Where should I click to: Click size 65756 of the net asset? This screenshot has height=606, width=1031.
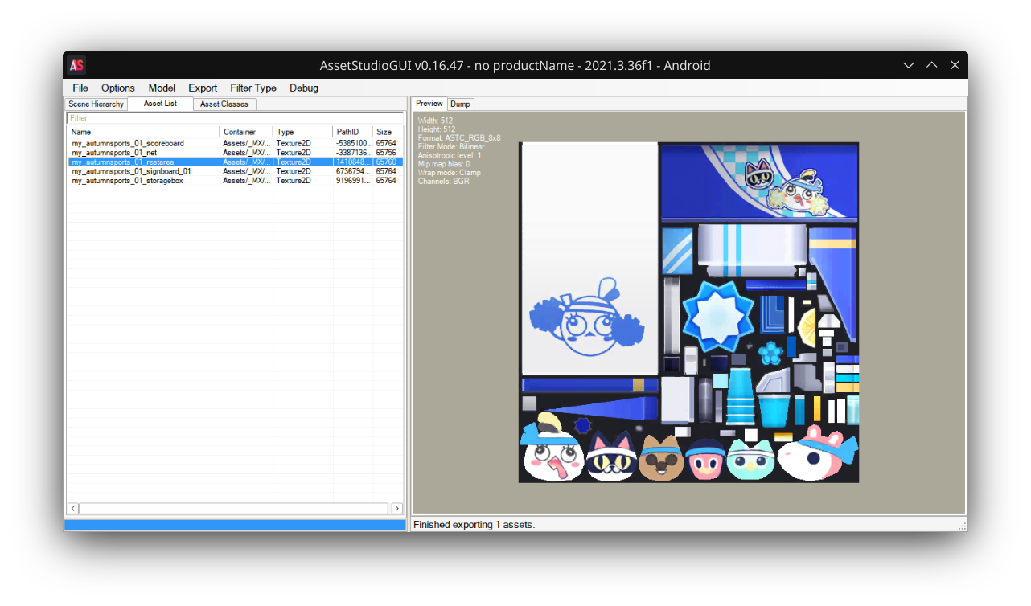pyautogui.click(x=386, y=153)
